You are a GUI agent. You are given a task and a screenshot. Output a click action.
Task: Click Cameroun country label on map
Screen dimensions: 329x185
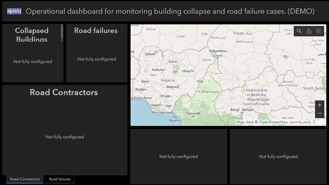208,92
